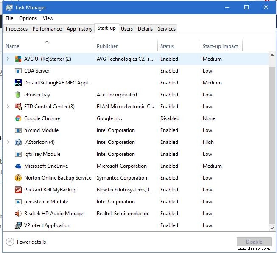This screenshot has width=277, height=253.
Task: Click the Norton Online Backup icon
Action: coord(18,178)
